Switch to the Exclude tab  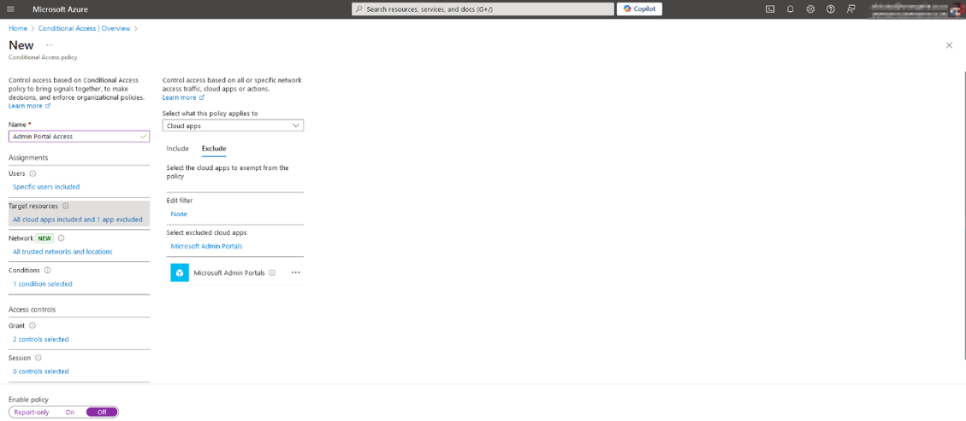tap(214, 149)
